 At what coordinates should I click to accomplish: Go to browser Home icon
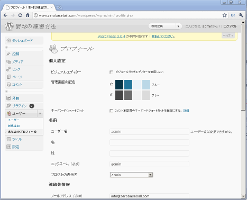tap(28, 15)
